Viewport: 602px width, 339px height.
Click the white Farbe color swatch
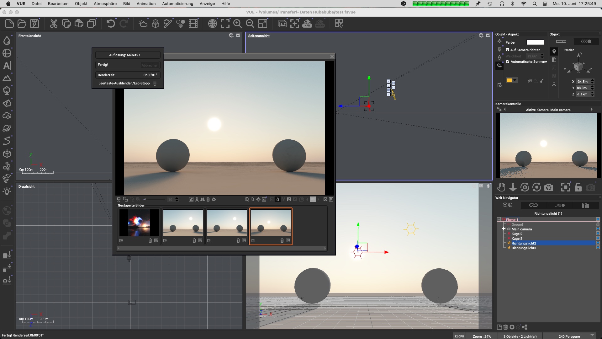[x=535, y=42]
